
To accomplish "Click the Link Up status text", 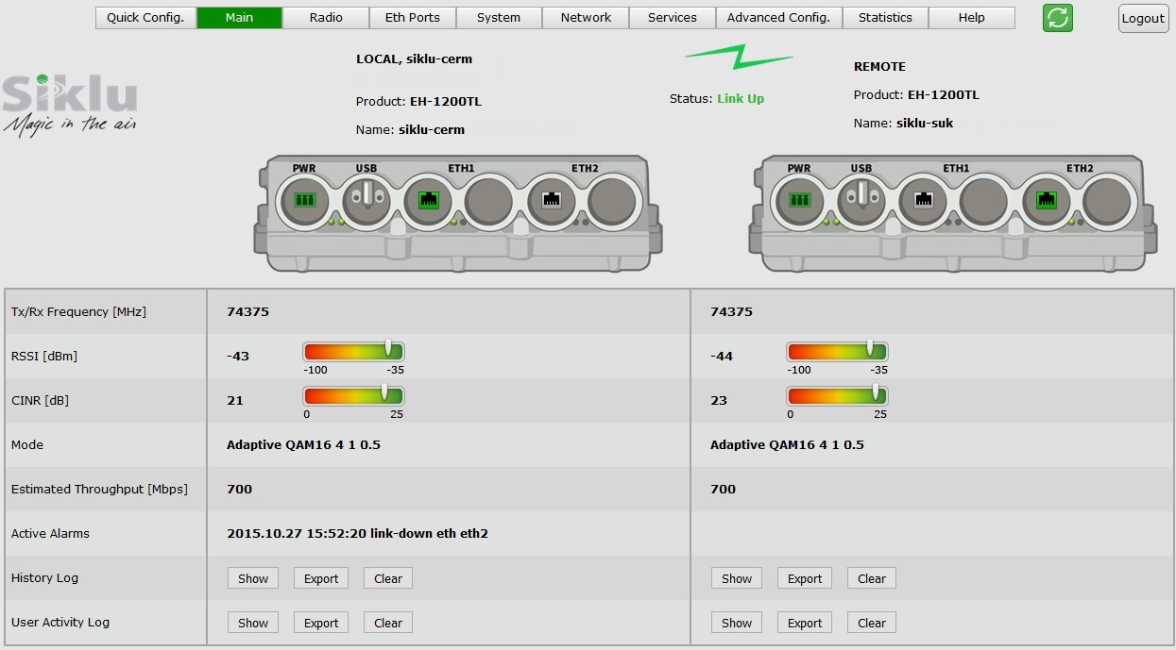I will [741, 99].
